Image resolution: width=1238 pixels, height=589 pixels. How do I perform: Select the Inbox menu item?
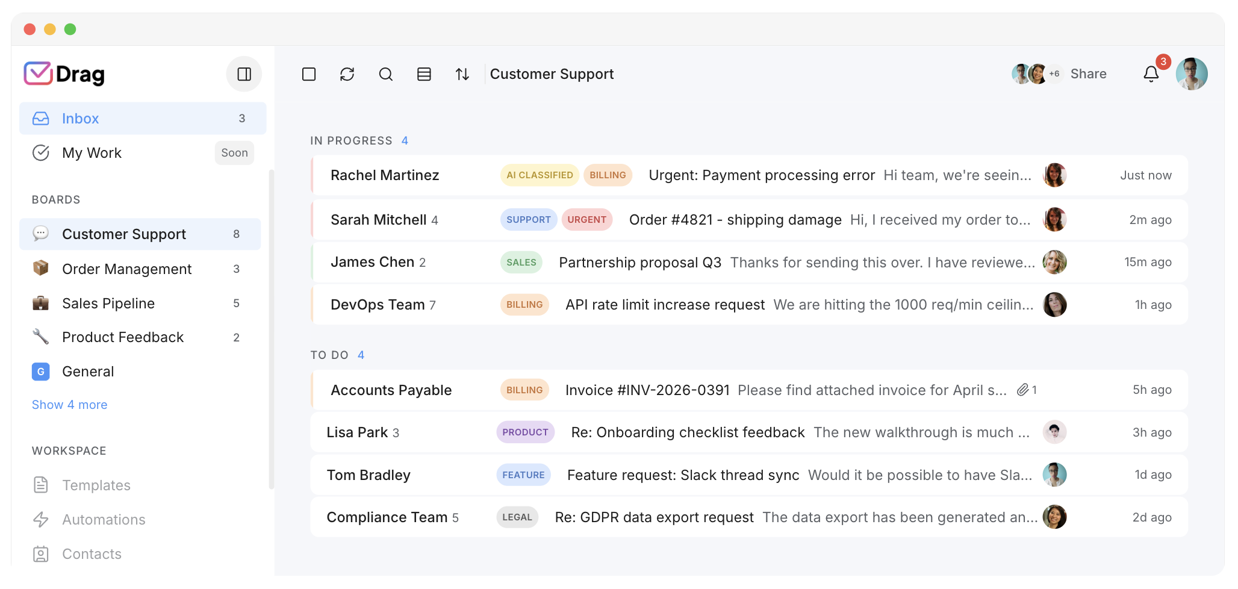coord(143,119)
